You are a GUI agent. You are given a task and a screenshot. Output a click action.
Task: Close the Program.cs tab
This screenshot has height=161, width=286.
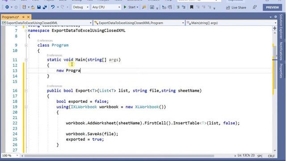(28, 17)
